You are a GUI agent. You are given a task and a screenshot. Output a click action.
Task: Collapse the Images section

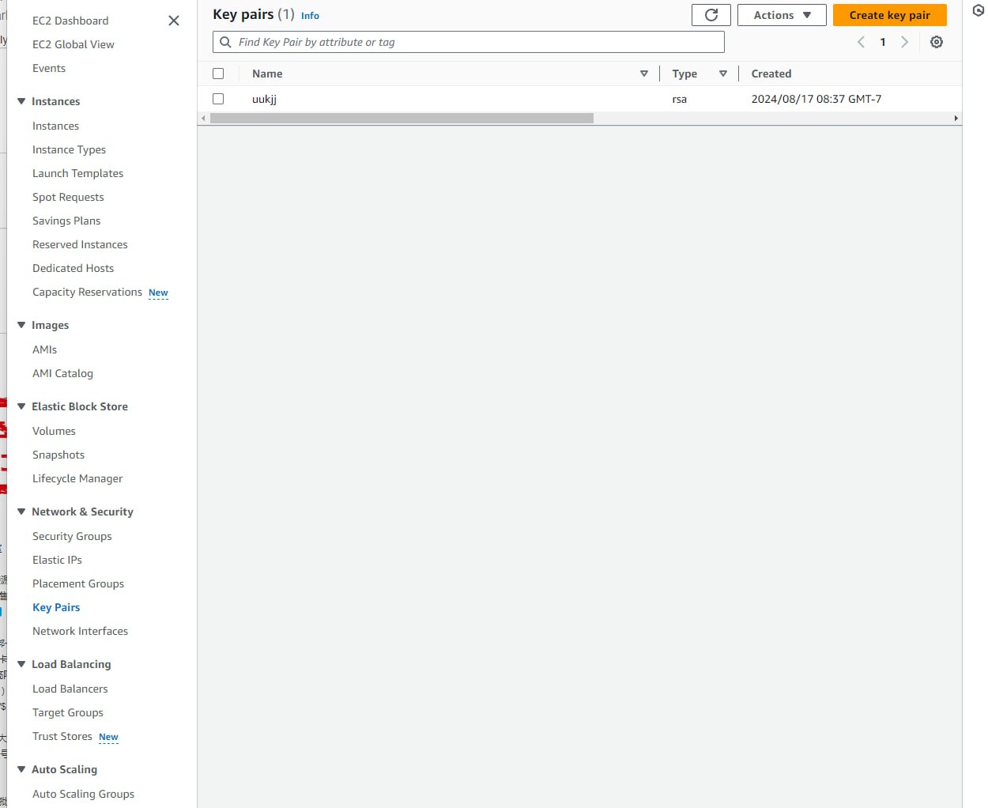click(21, 325)
